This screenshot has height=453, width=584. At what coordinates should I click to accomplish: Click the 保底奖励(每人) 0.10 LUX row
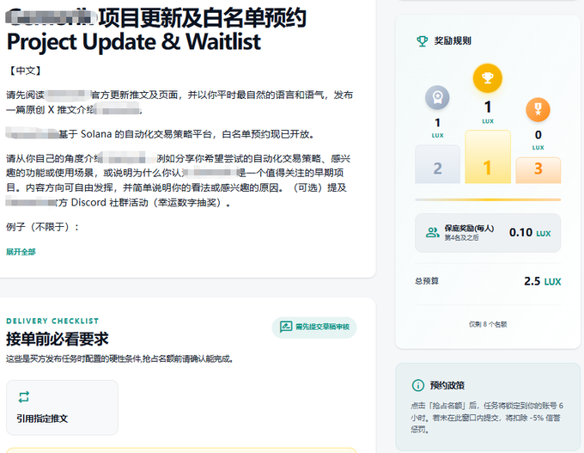pyautogui.click(x=488, y=233)
